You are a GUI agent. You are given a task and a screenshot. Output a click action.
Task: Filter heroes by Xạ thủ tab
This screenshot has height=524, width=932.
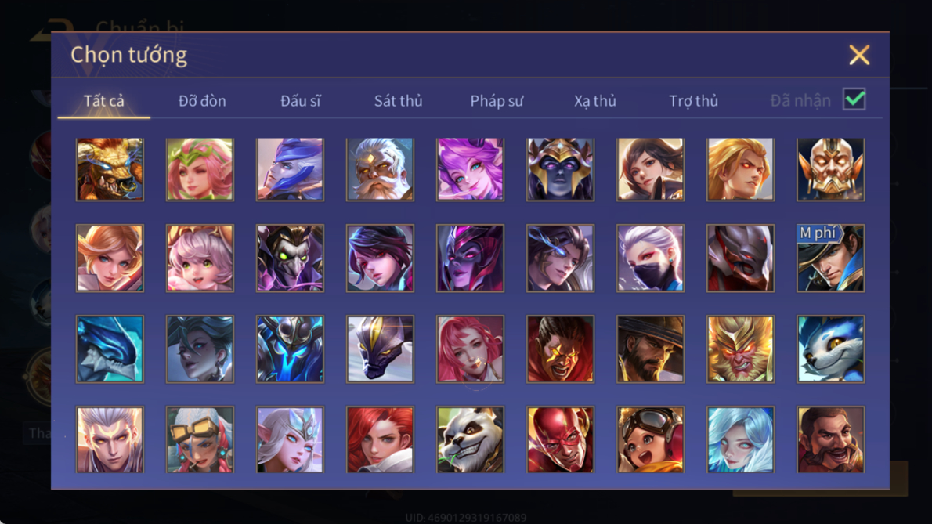tap(595, 101)
